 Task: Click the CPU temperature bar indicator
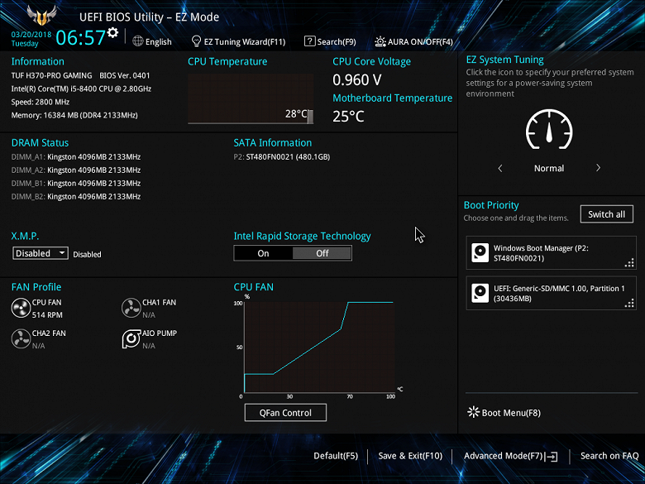click(310, 117)
